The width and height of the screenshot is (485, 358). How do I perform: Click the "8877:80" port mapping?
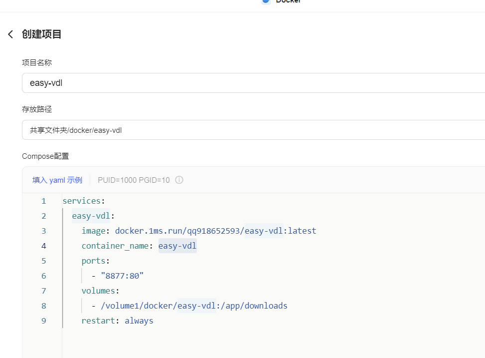122,276
